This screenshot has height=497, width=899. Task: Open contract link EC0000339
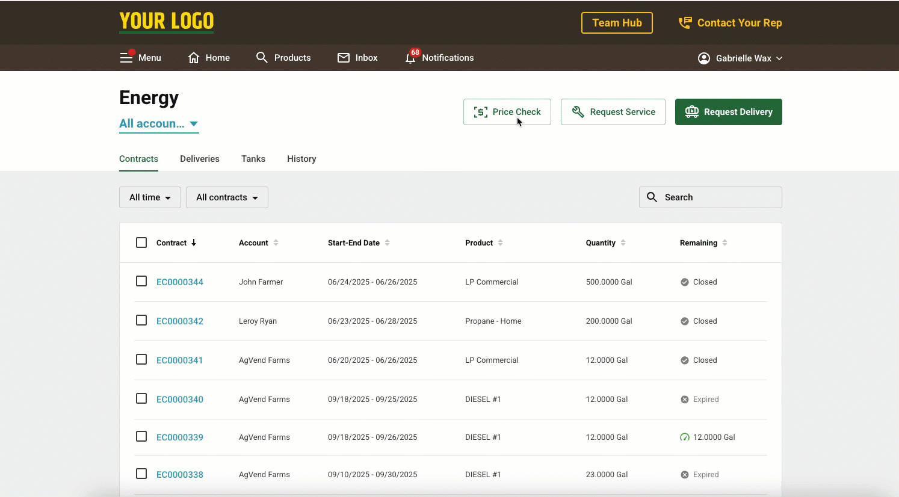(180, 437)
